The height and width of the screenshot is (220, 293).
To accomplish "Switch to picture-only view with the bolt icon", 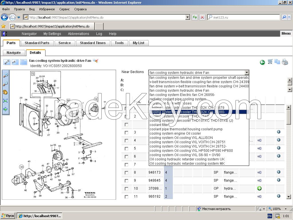I will 7,62.
